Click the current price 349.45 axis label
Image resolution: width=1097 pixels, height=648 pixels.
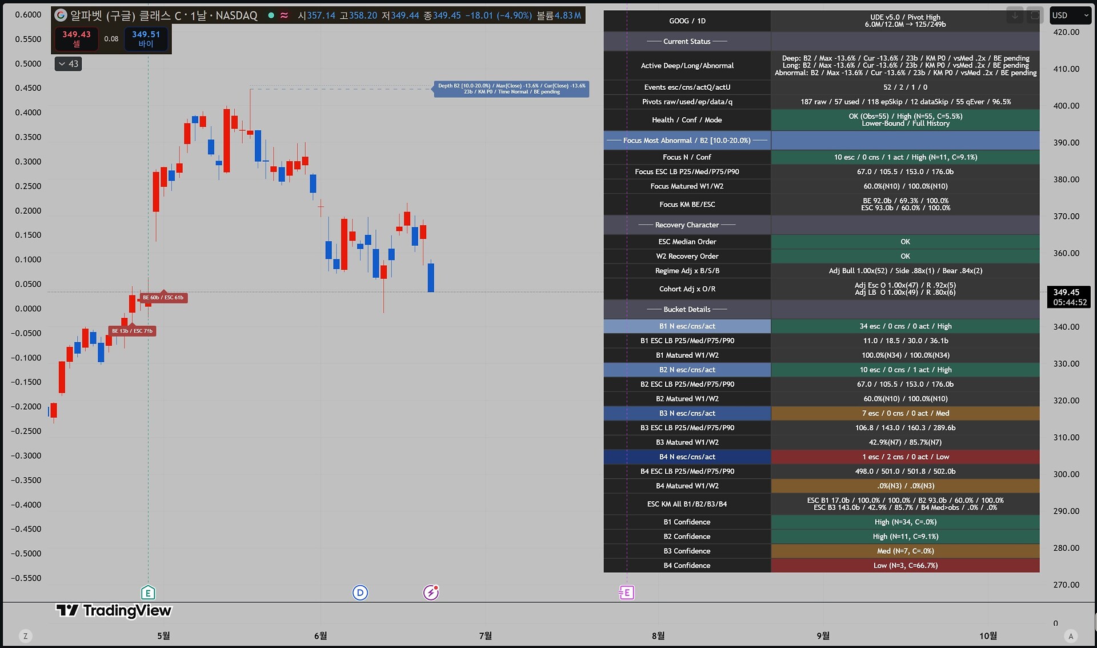(1068, 297)
